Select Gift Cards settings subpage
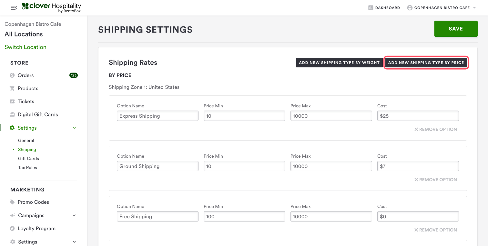The width and height of the screenshot is (488, 246). point(28,159)
